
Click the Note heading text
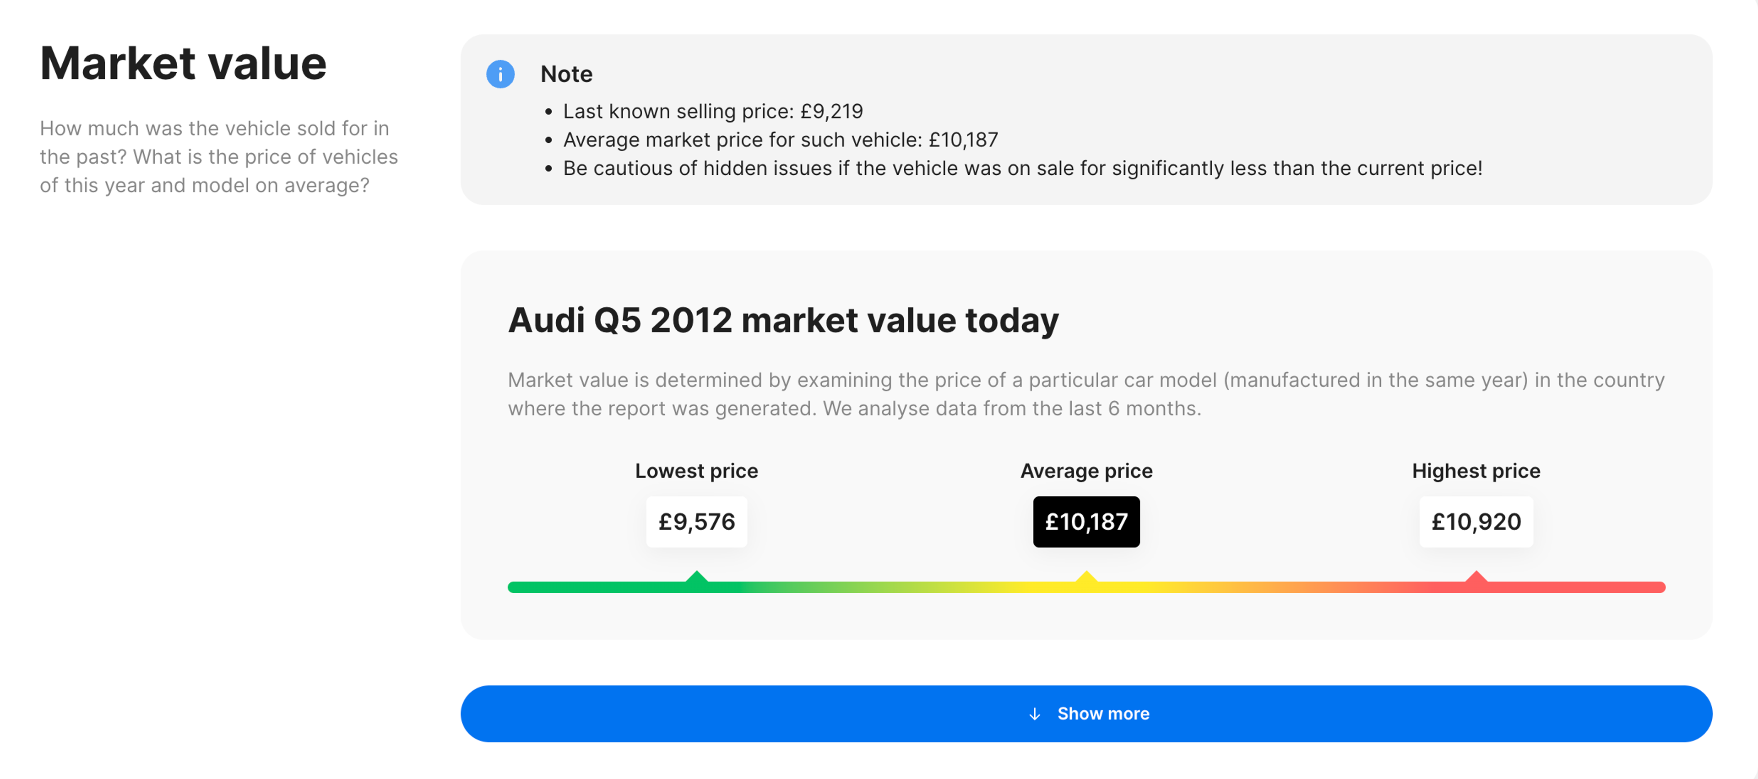pos(566,74)
